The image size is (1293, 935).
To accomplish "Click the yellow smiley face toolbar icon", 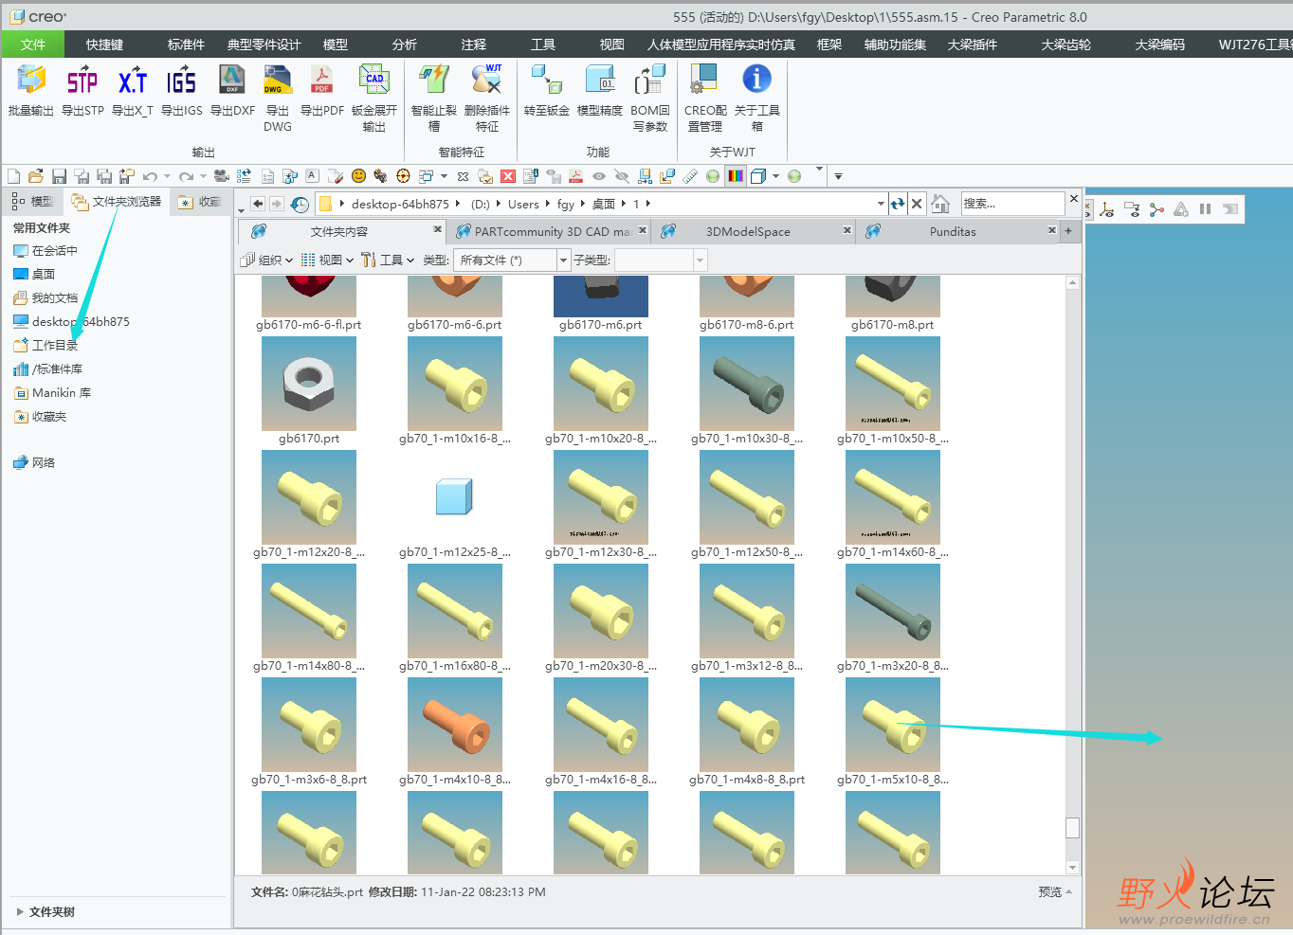I will (x=358, y=176).
